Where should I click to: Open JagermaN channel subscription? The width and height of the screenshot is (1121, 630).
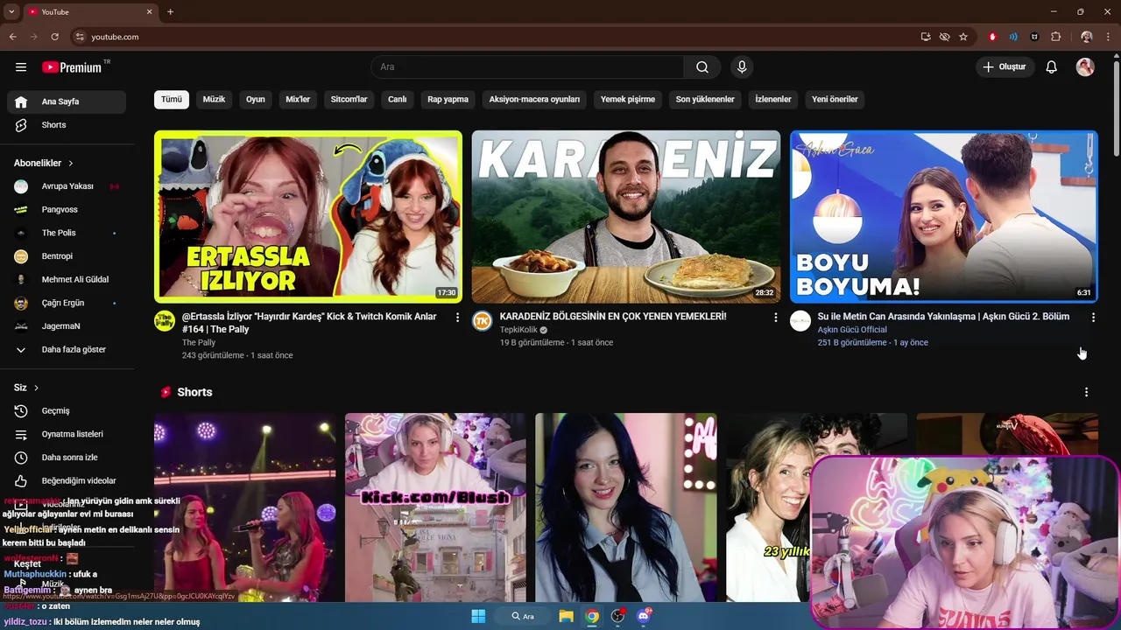click(x=67, y=326)
